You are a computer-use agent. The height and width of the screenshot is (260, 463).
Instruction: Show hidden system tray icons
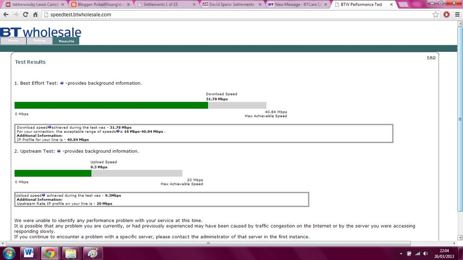[x=401, y=254]
